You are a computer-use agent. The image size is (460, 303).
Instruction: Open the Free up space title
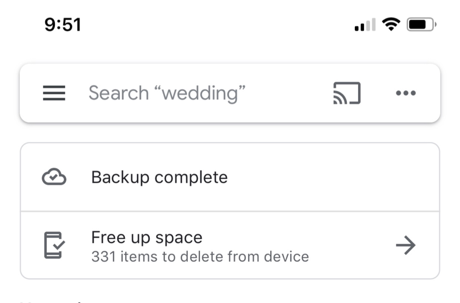pos(147,237)
